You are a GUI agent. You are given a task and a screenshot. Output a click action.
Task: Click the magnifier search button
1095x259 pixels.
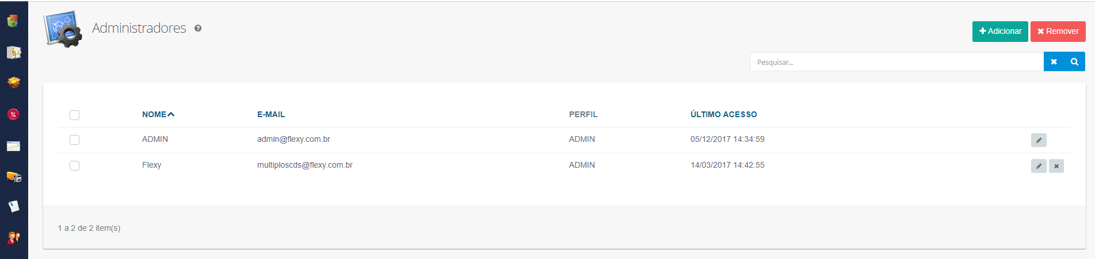click(1075, 61)
